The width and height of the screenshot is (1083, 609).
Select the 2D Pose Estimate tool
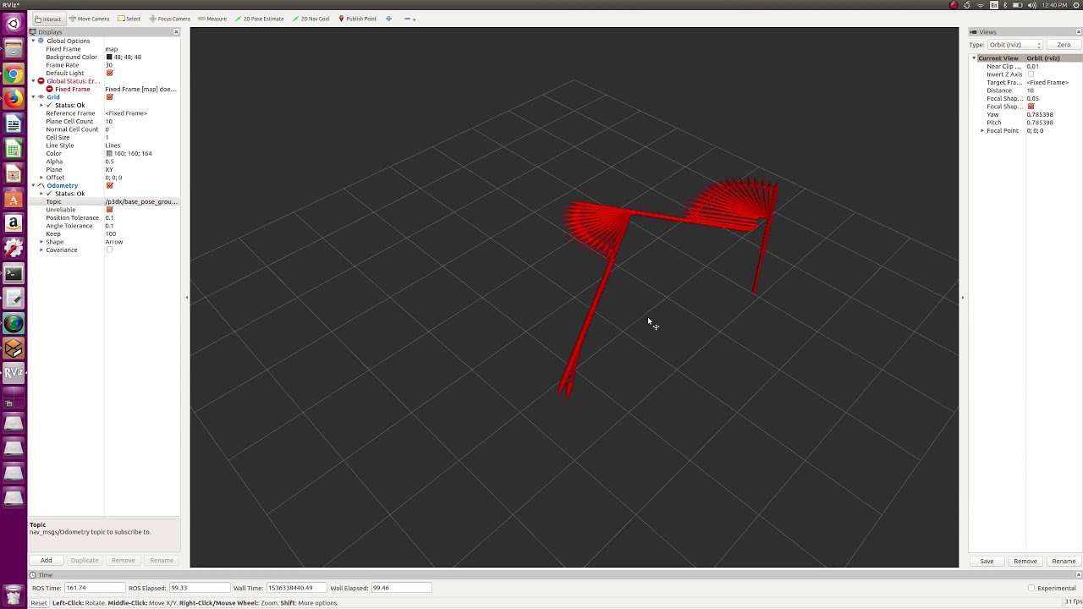[260, 19]
